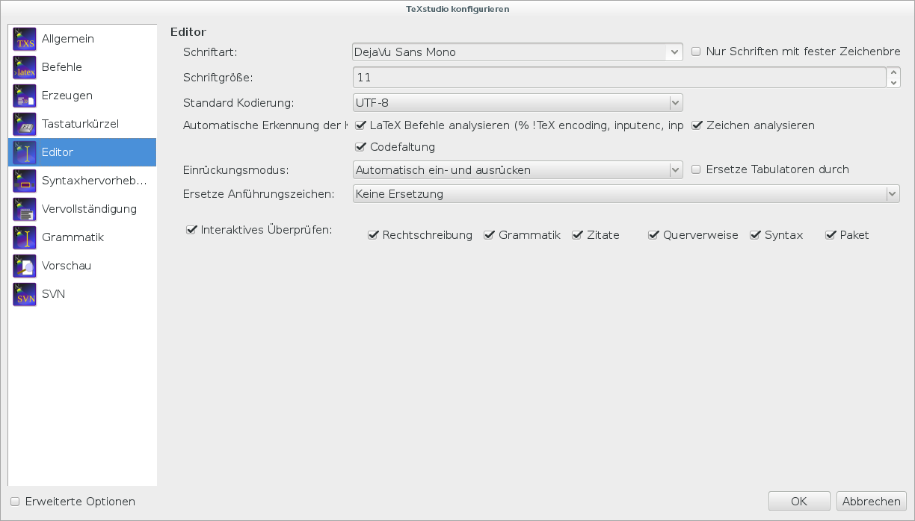Click the Erzeugen build icon

[x=25, y=96]
